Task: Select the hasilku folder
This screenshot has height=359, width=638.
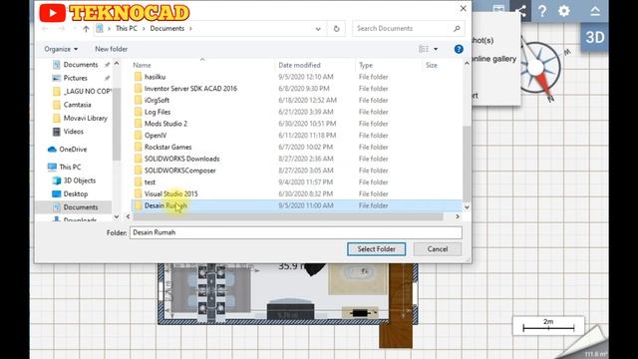Action: click(x=155, y=77)
